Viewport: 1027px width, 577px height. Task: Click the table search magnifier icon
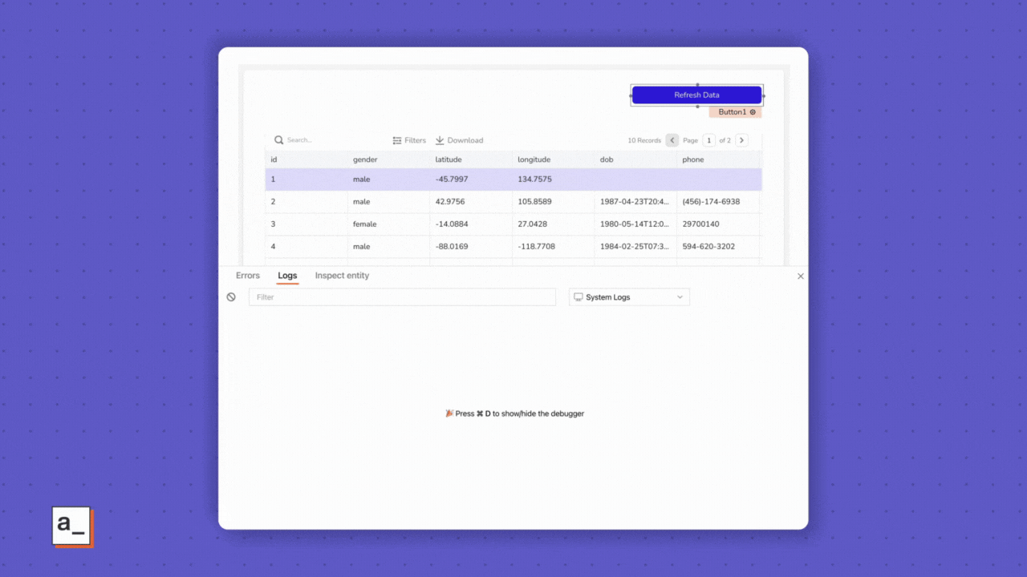tap(279, 140)
